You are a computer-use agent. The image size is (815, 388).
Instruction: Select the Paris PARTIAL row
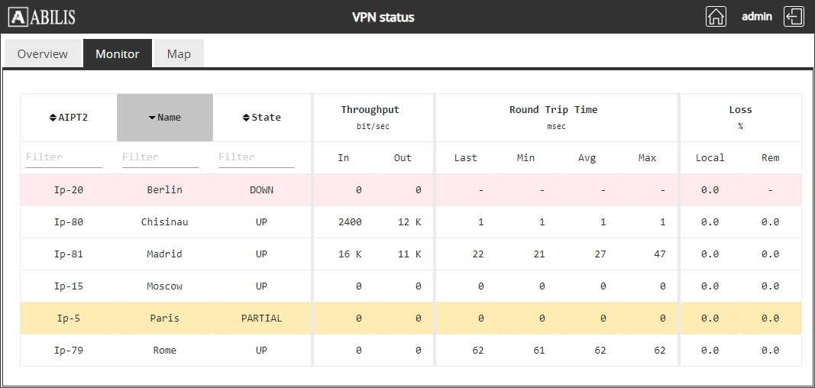click(165, 318)
